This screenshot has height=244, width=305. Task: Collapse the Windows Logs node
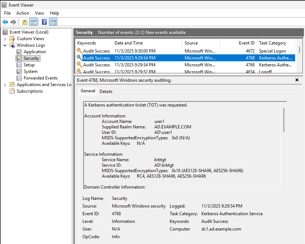click(5, 45)
